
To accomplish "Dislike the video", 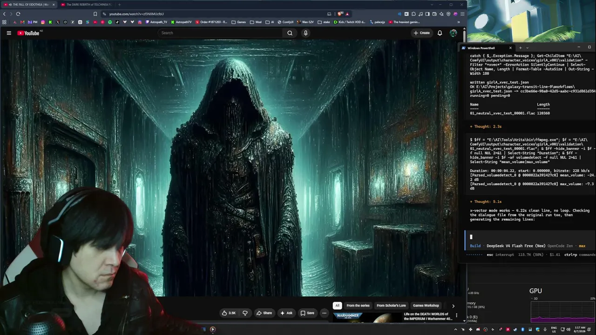I will tap(245, 313).
